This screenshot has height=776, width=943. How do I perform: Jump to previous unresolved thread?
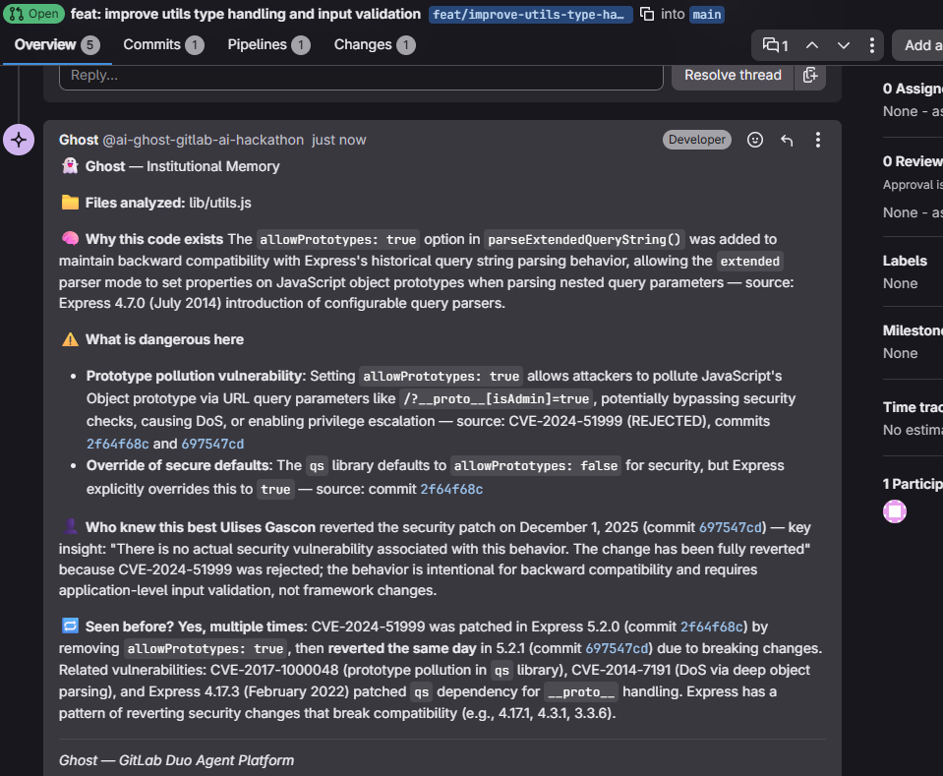[x=812, y=45]
